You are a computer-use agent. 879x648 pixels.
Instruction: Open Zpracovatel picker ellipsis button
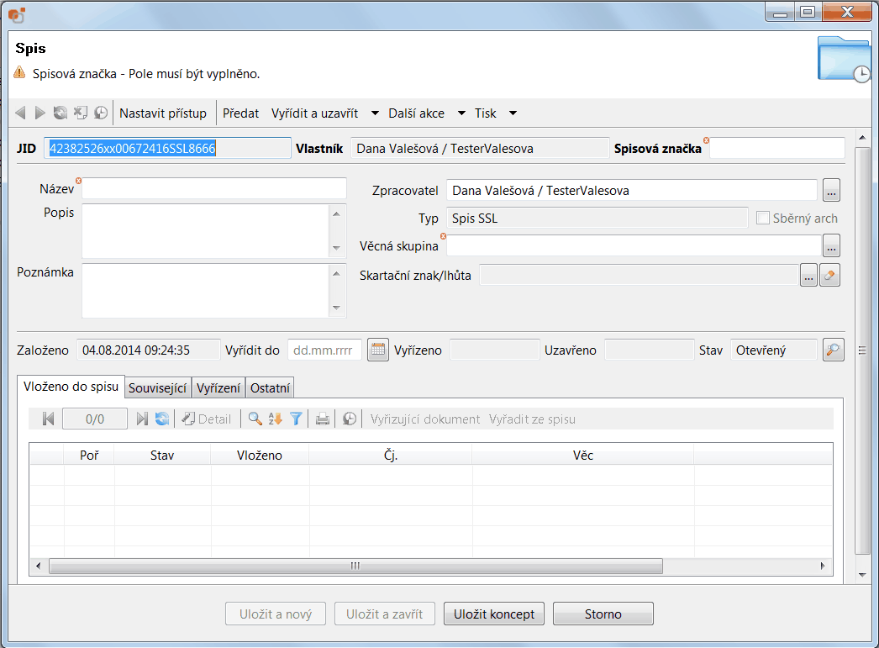pos(831,191)
